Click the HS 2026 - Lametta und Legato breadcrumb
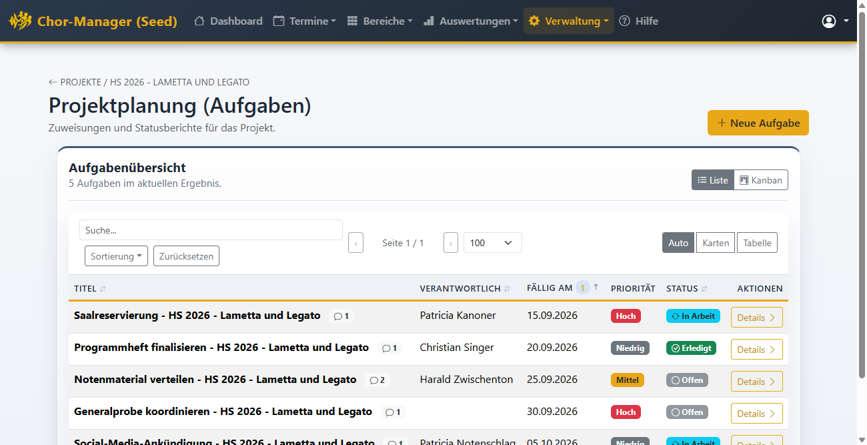This screenshot has height=445, width=867. tap(180, 82)
